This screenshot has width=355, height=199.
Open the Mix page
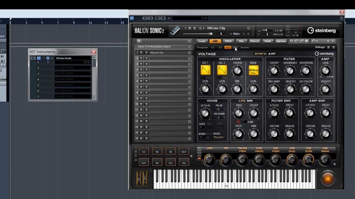tap(241, 41)
